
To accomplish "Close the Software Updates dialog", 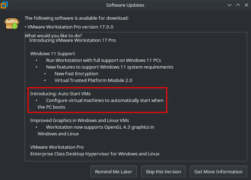I will (246, 5).
